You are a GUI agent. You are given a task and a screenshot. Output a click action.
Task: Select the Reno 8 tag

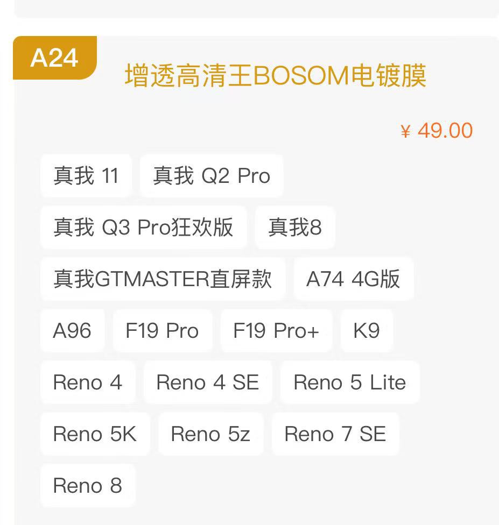tap(88, 486)
